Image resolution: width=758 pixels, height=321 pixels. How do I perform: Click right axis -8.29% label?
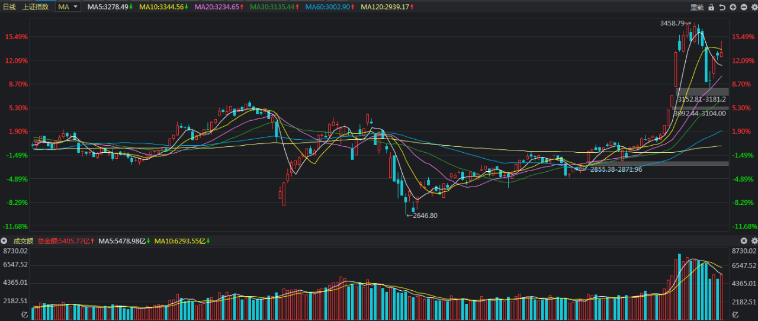click(743, 203)
